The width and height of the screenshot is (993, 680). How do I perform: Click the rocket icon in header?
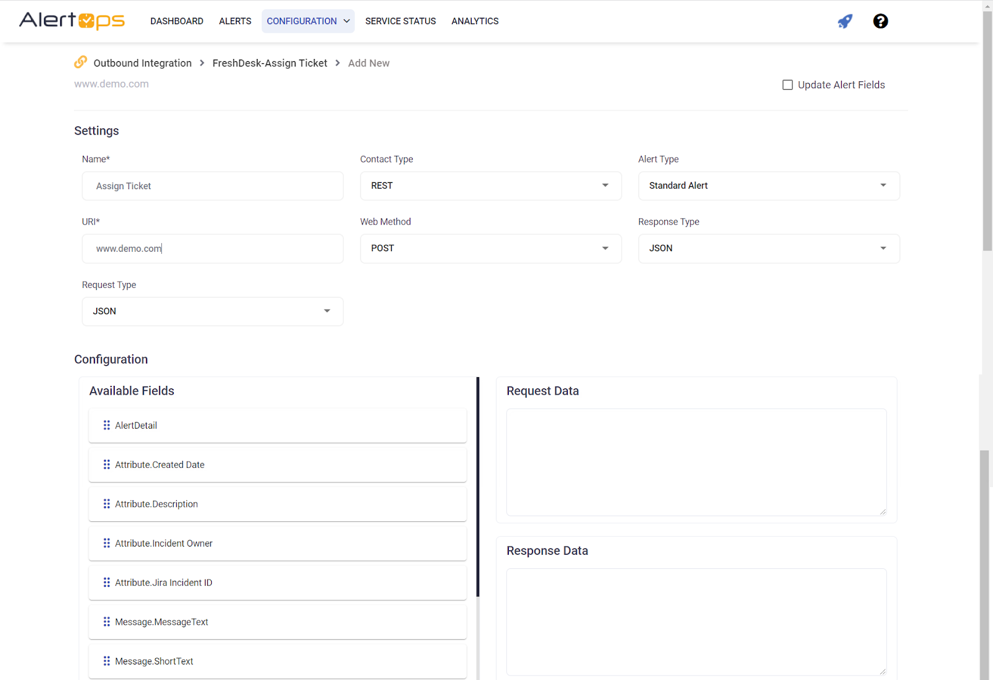coord(845,21)
